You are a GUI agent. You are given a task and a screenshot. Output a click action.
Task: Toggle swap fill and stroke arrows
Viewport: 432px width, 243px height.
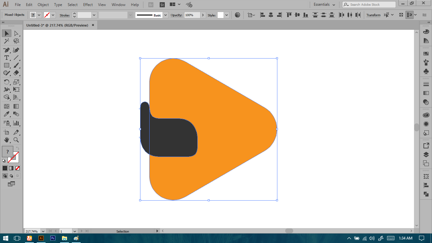pos(18,148)
